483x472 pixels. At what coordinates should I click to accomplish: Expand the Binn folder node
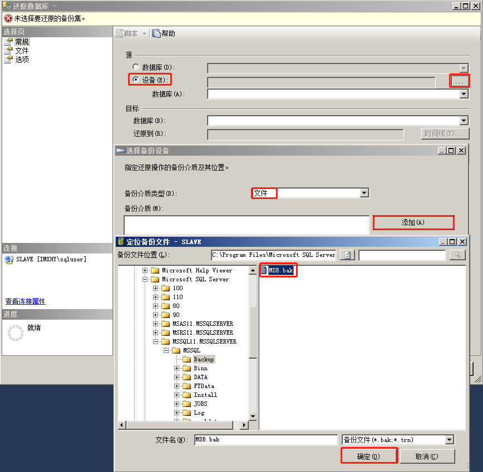(x=176, y=369)
